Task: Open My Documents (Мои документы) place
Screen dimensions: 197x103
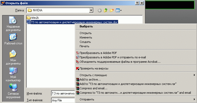Action: point(13,58)
